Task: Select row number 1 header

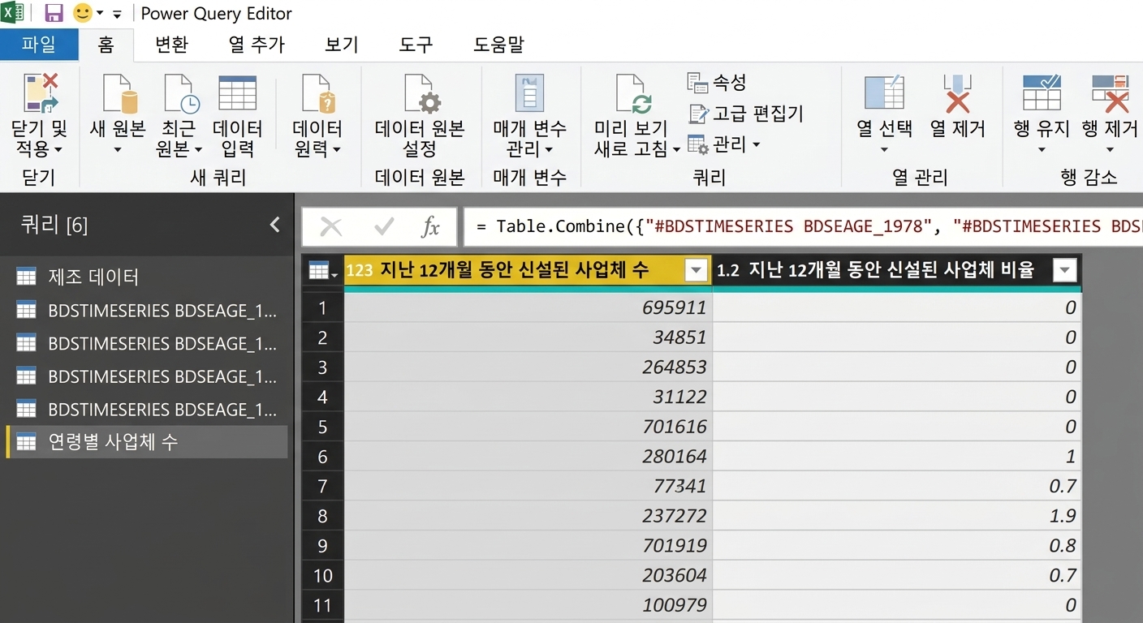Action: pyautogui.click(x=322, y=307)
